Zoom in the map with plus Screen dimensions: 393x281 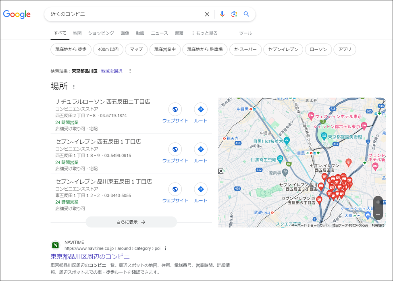(x=378, y=202)
